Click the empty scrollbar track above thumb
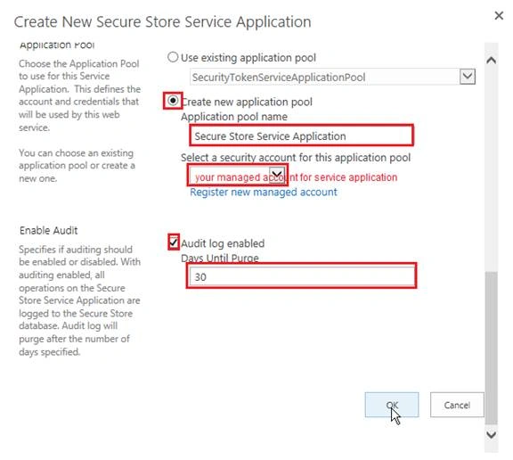Viewport: 513px width, 460px height. 491,168
